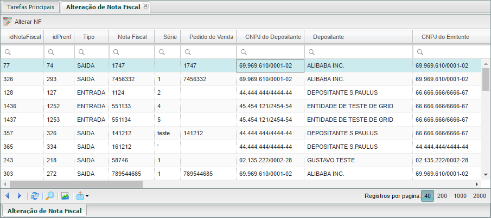491x218 pixels.
Task: Click the vertical scrollbar down arrow
Action: click(486, 174)
